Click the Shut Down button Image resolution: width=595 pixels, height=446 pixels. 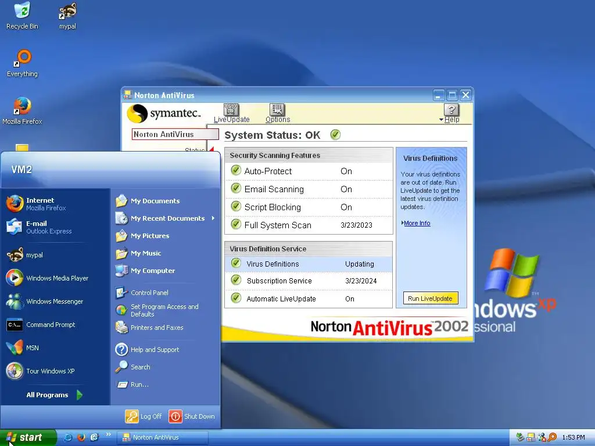[x=192, y=416]
